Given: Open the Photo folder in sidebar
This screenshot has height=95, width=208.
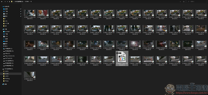Looking at the screenshot, I should click(x=7, y=81).
